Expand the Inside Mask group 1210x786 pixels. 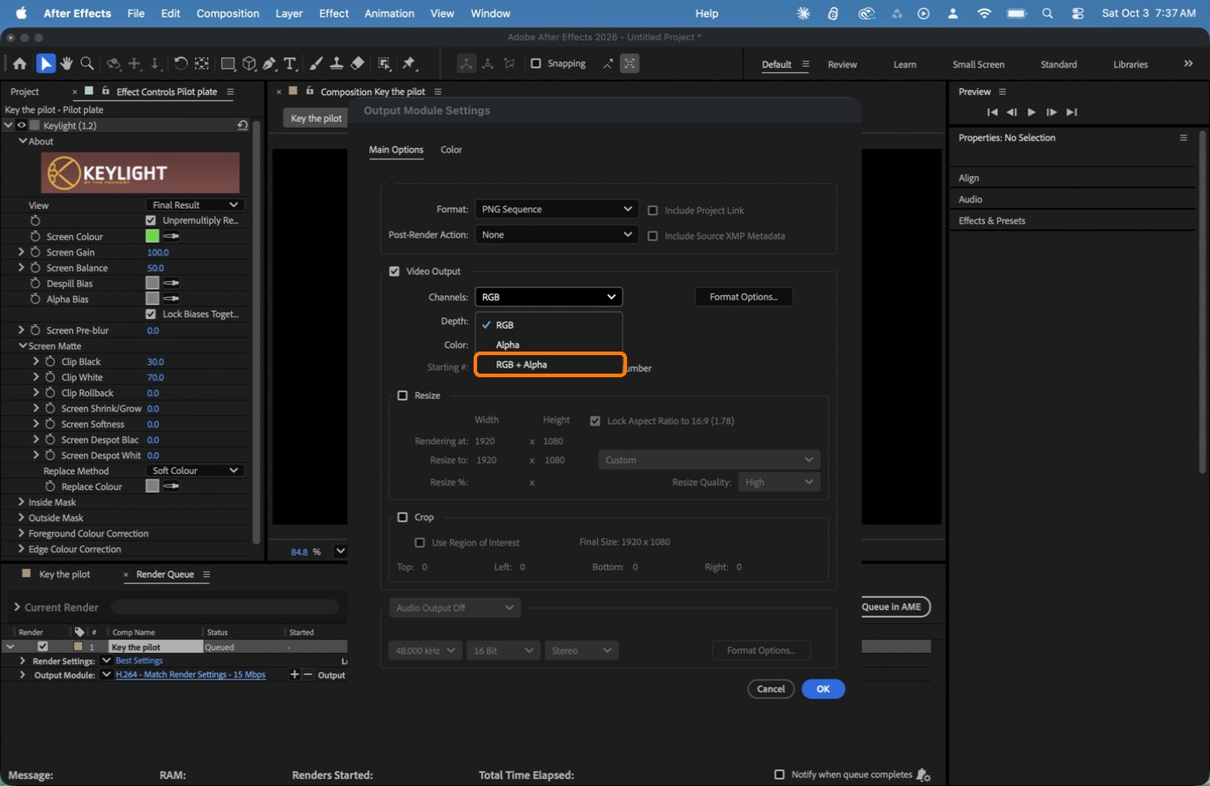21,502
